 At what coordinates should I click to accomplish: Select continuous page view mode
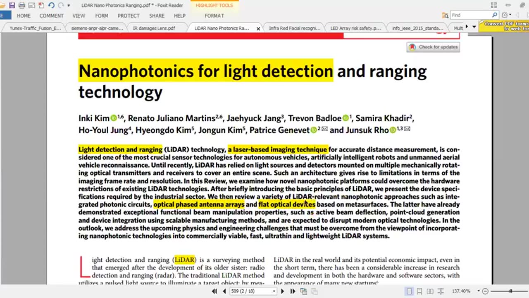419,291
